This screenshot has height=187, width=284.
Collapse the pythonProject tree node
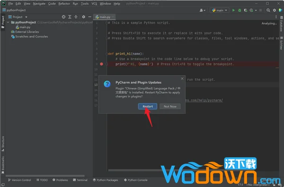coord(8,22)
